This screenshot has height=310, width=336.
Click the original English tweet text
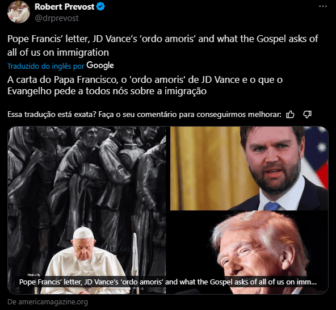(x=163, y=45)
